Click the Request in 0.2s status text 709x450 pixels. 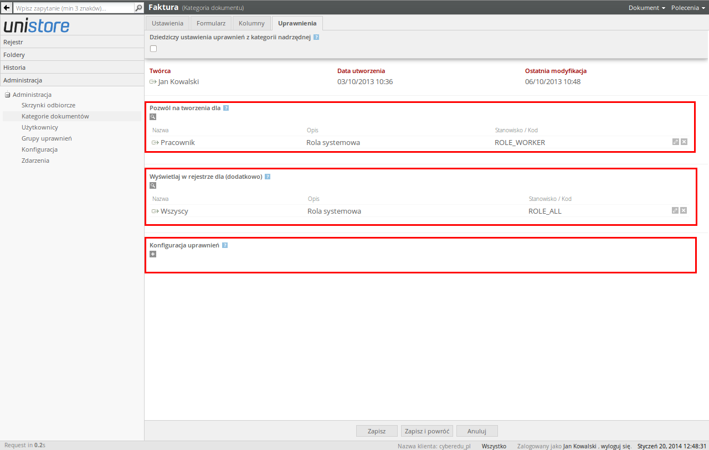coord(25,445)
